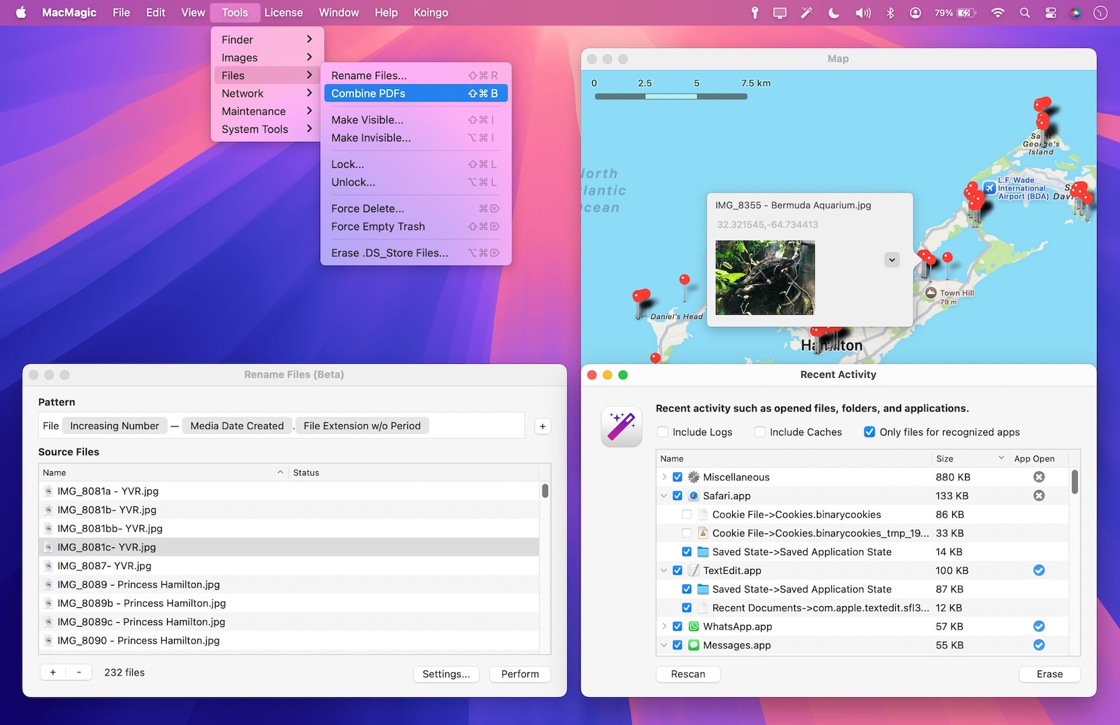The image size is (1120, 725).
Task: Click the Wi-Fi status icon
Action: click(x=998, y=13)
